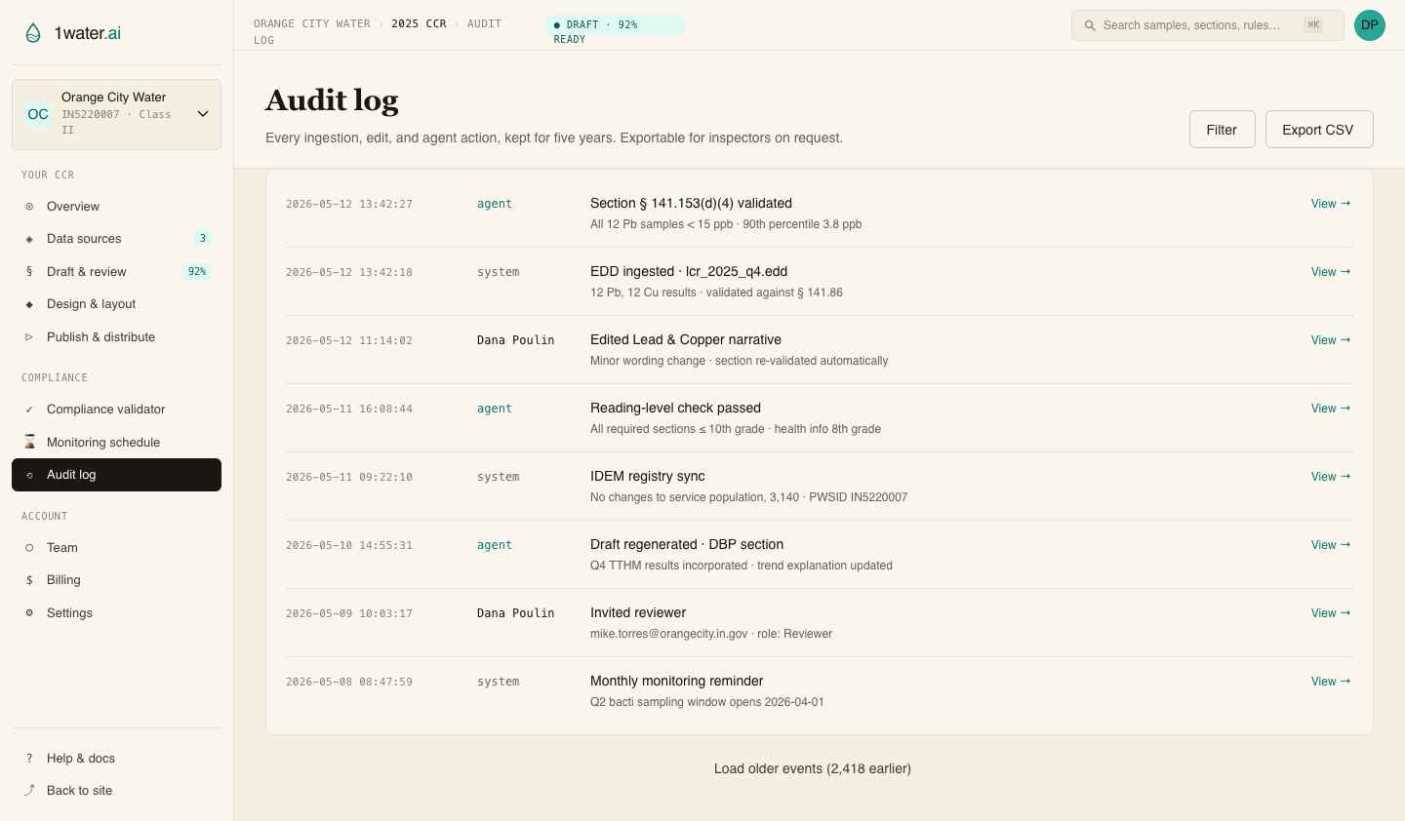Load older events (2,418 earlier)
The image size is (1405, 821).
(x=812, y=768)
